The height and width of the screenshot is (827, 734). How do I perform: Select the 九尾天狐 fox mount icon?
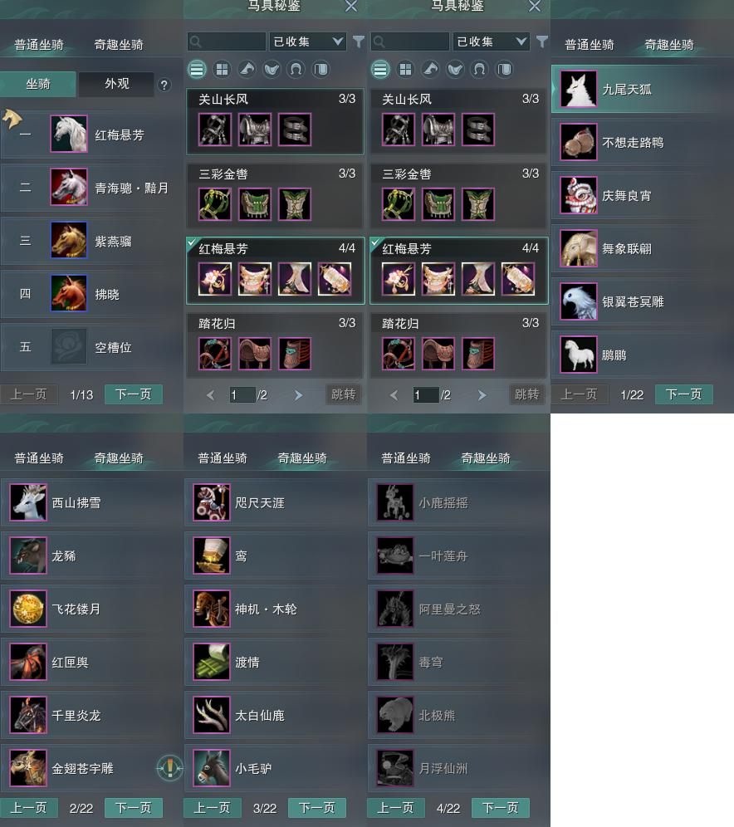pyautogui.click(x=579, y=89)
